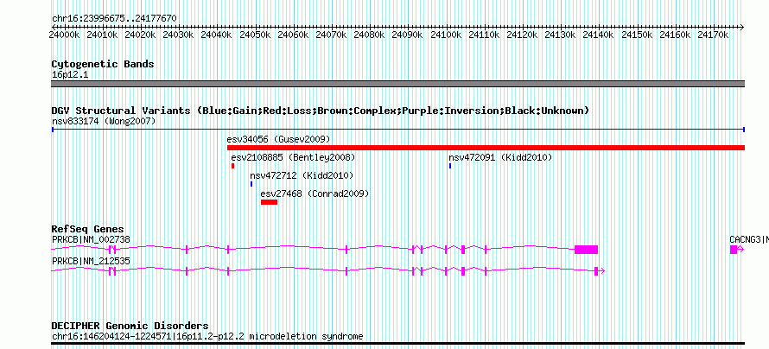
Task: Click the 24170k ruler tick label
Action: pyautogui.click(x=713, y=35)
